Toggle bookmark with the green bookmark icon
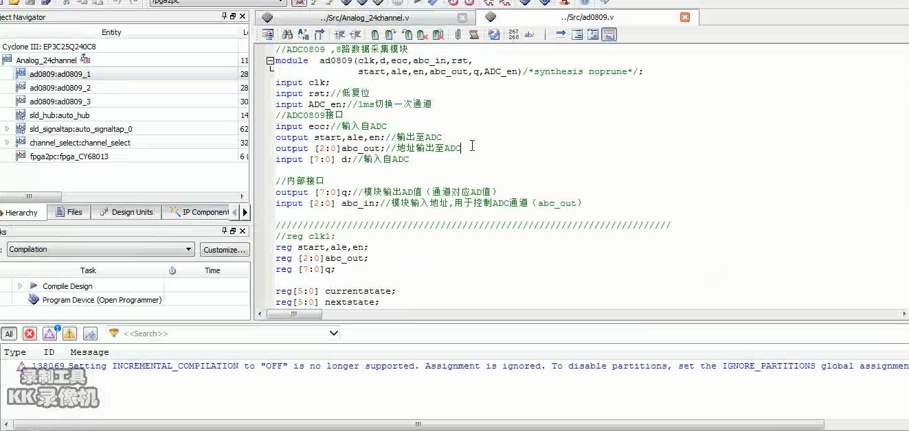Screen dimensions: 909x431 click(x=375, y=34)
